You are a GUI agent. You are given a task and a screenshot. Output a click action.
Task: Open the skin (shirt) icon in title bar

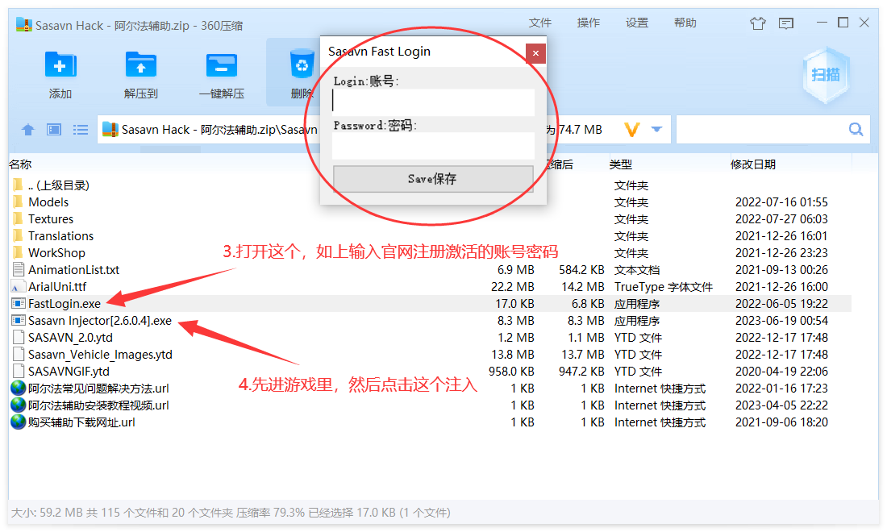click(x=757, y=23)
